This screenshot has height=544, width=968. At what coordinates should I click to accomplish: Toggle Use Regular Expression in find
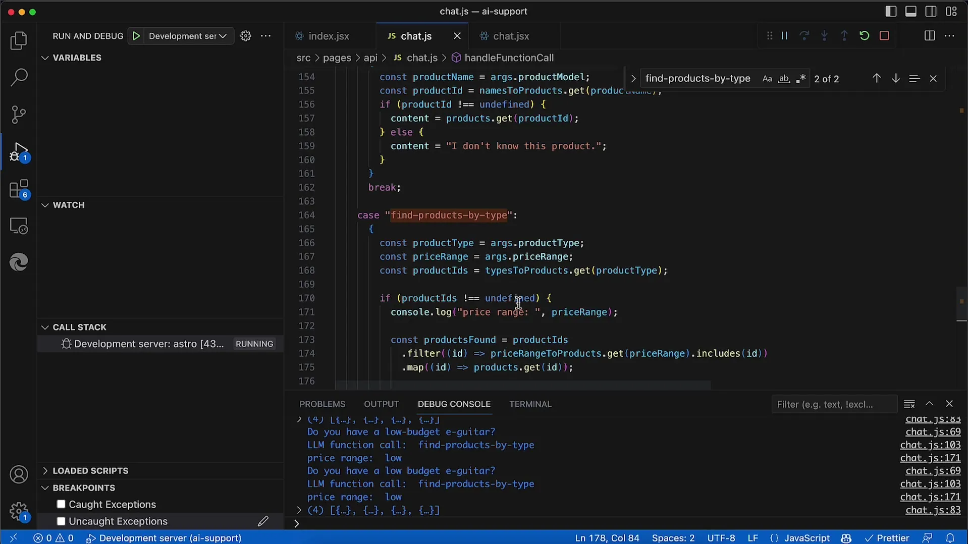tap(800, 79)
